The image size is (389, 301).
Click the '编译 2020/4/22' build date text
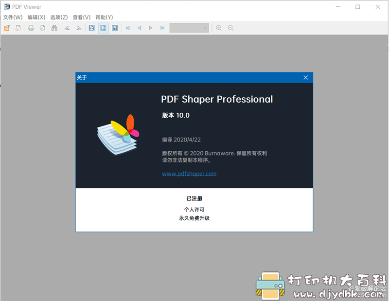(x=181, y=140)
